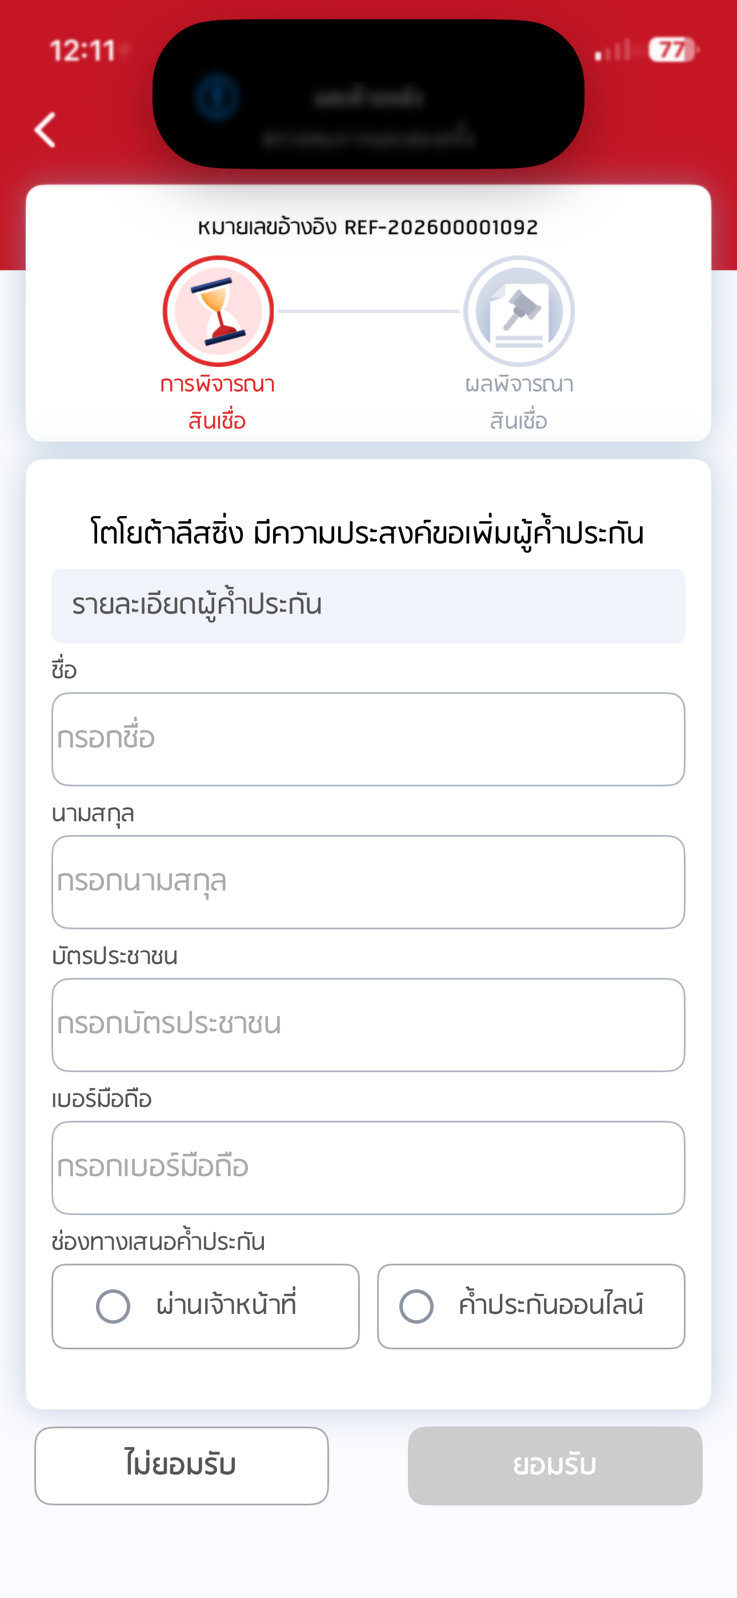Tap the back arrow icon

click(x=45, y=130)
